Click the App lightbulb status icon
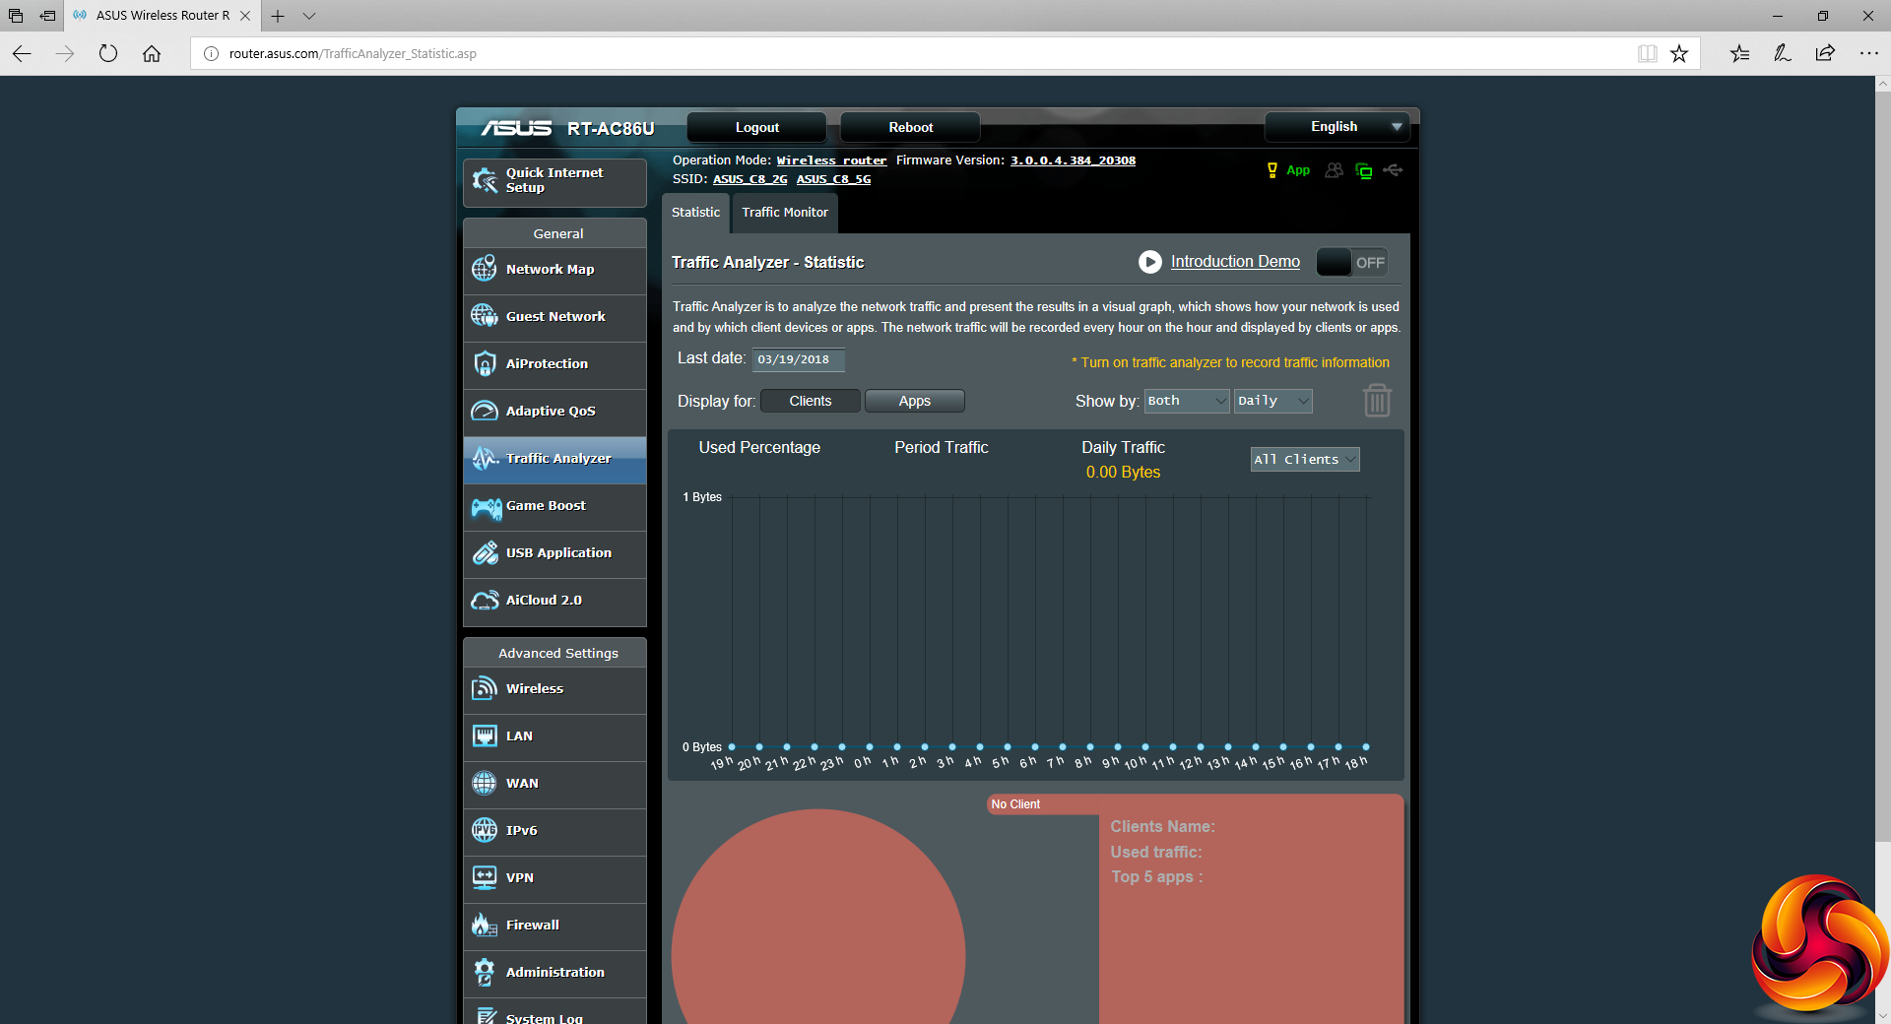 (x=1272, y=170)
